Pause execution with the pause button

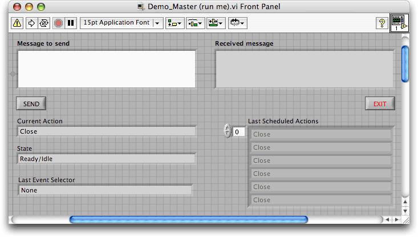pos(71,23)
